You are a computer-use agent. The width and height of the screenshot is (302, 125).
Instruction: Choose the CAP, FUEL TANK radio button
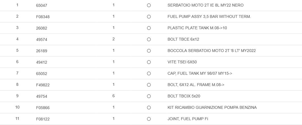[149, 73]
